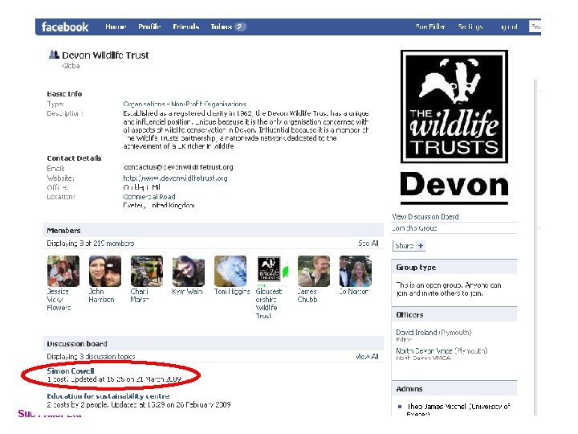The height and width of the screenshot is (434, 578).
Task: Click the Displaying 8 of 219 members text
Action: 90,244
